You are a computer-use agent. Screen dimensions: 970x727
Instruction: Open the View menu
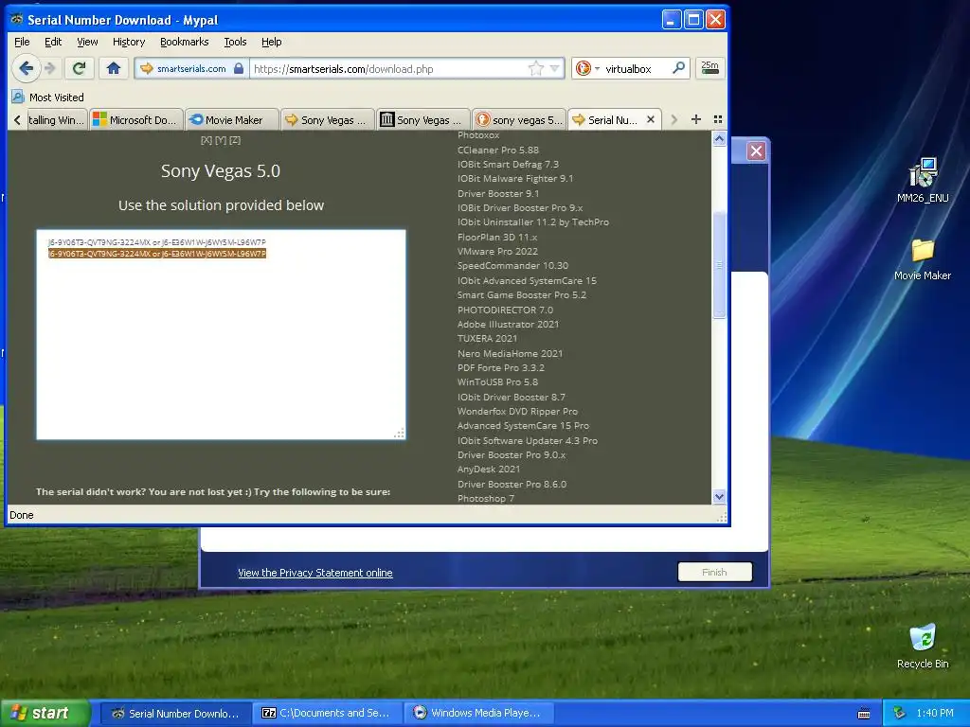point(87,42)
